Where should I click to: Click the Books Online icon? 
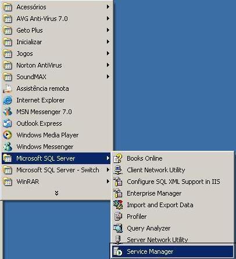coord(118,158)
